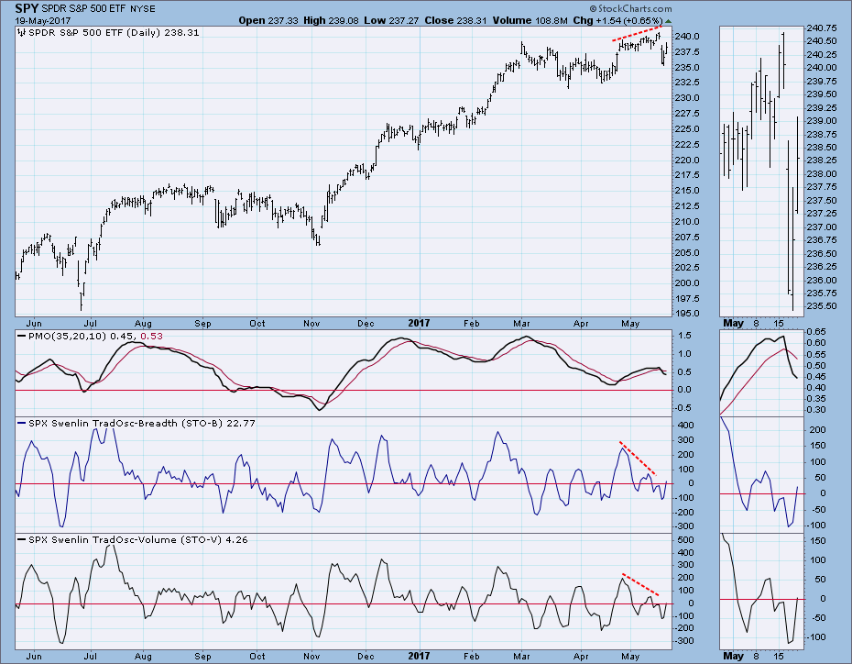Click the date 19-May-2017
This screenshot has height=664, width=852.
coord(43,21)
